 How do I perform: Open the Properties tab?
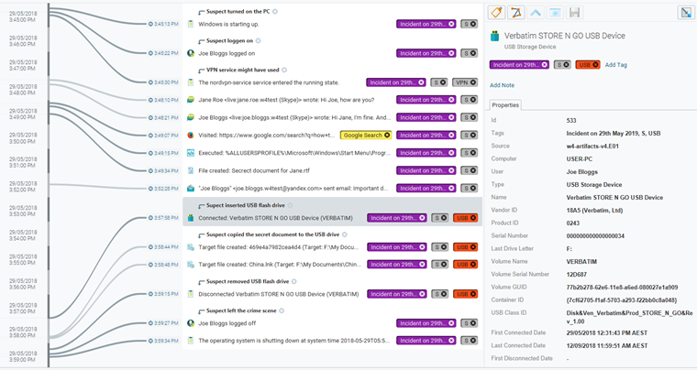505,105
